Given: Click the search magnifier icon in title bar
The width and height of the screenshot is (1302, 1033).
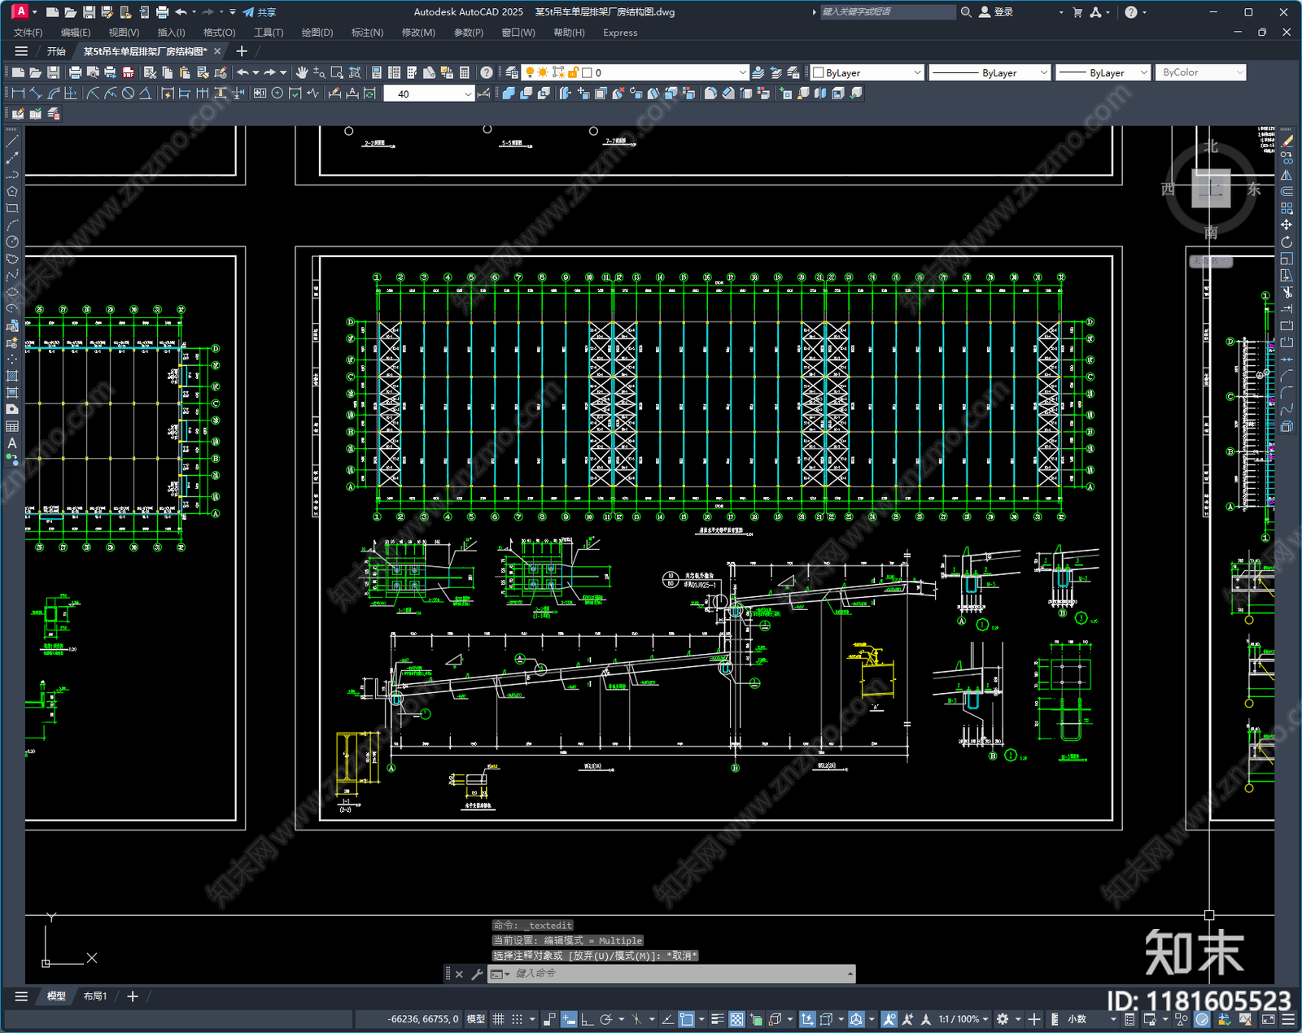Looking at the screenshot, I should pos(966,12).
